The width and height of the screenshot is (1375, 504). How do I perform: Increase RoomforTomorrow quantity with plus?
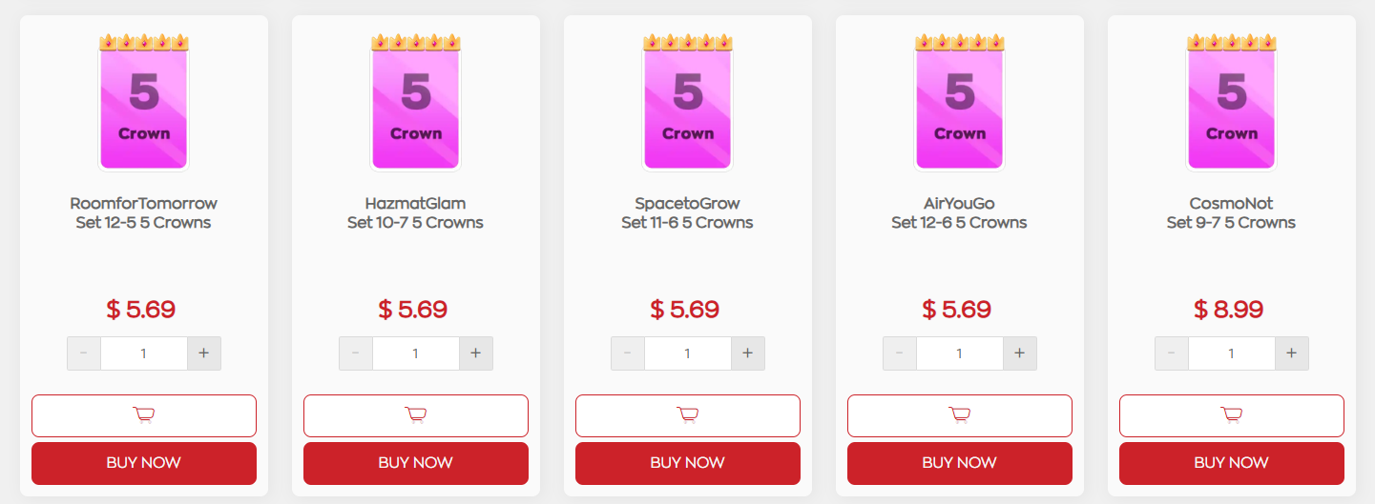pyautogui.click(x=203, y=353)
